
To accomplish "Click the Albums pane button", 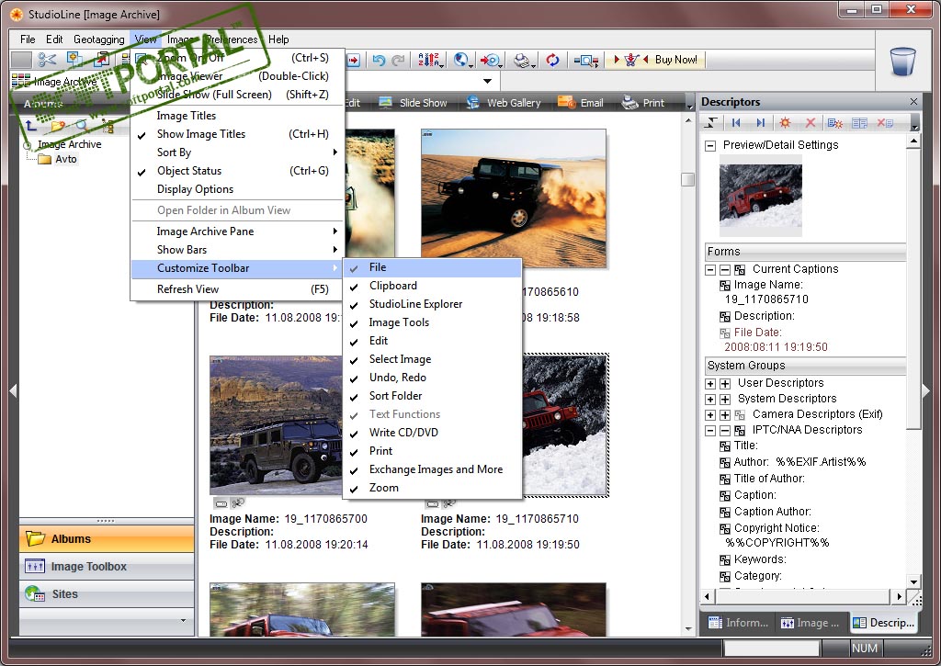I will coord(107,539).
